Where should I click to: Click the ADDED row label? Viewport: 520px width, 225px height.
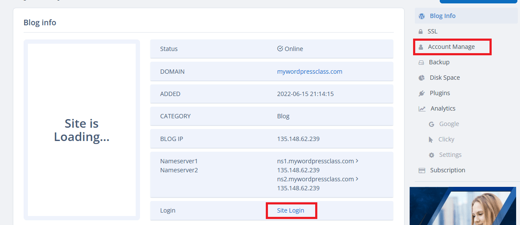point(170,94)
